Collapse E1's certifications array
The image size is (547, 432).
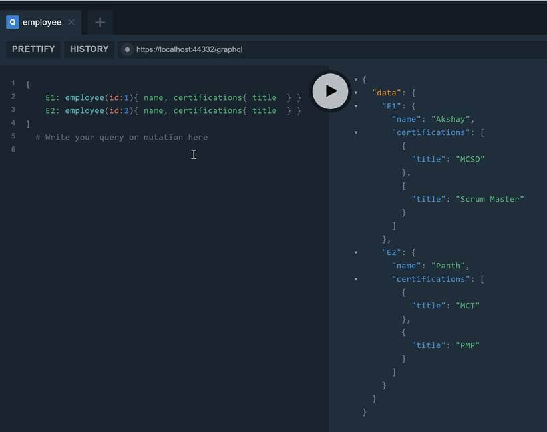356,132
